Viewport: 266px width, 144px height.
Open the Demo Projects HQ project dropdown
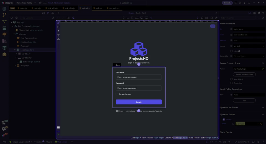point(26,3)
